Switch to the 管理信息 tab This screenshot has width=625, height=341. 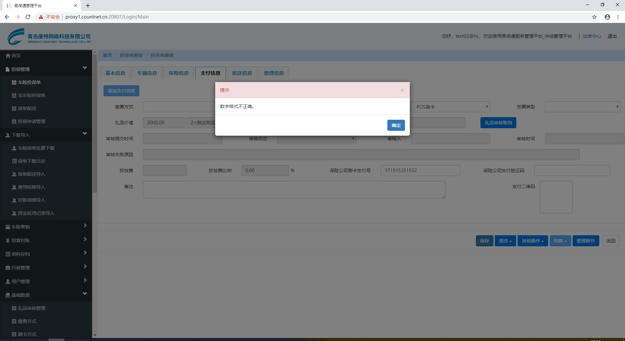pyautogui.click(x=274, y=73)
